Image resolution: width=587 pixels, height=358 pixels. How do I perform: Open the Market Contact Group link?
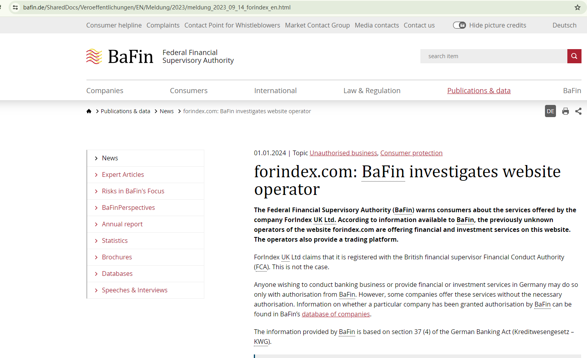[x=317, y=25]
